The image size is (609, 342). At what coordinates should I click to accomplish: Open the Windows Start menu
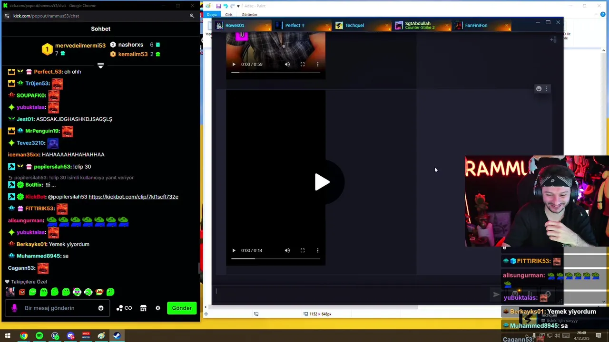coord(8,336)
